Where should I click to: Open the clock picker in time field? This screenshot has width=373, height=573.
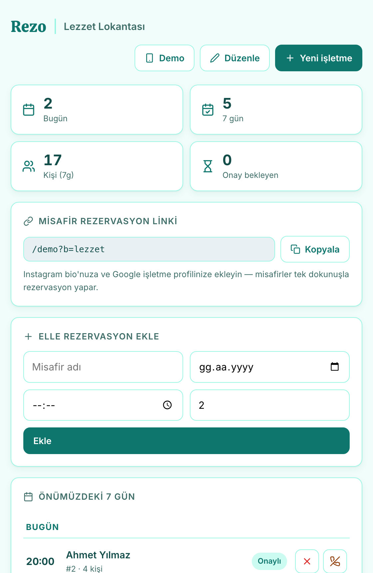click(167, 405)
